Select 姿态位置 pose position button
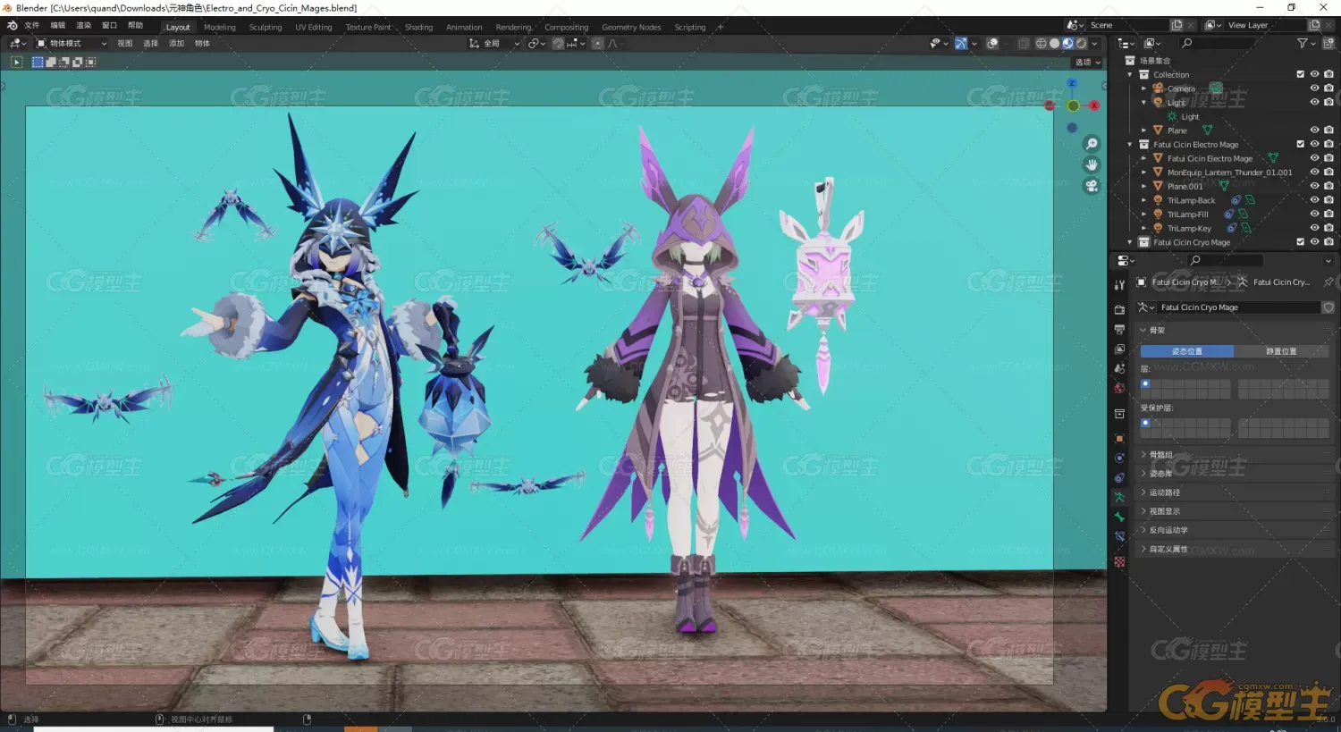This screenshot has width=1341, height=732. point(1187,351)
